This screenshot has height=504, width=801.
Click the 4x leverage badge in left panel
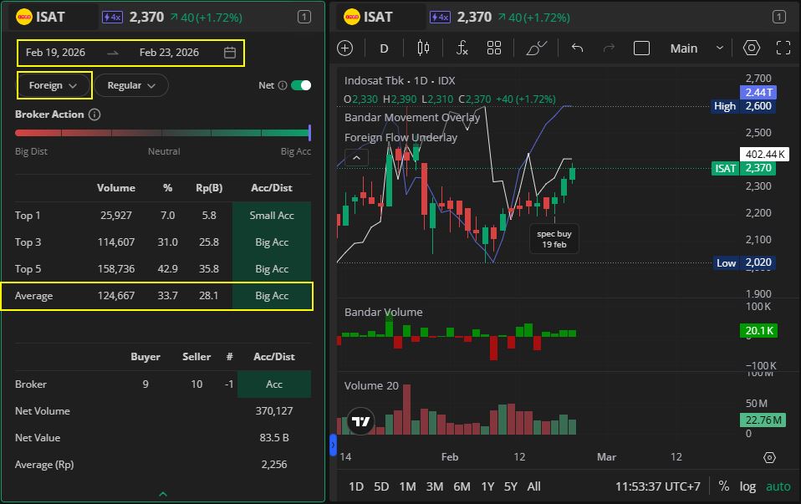[112, 18]
